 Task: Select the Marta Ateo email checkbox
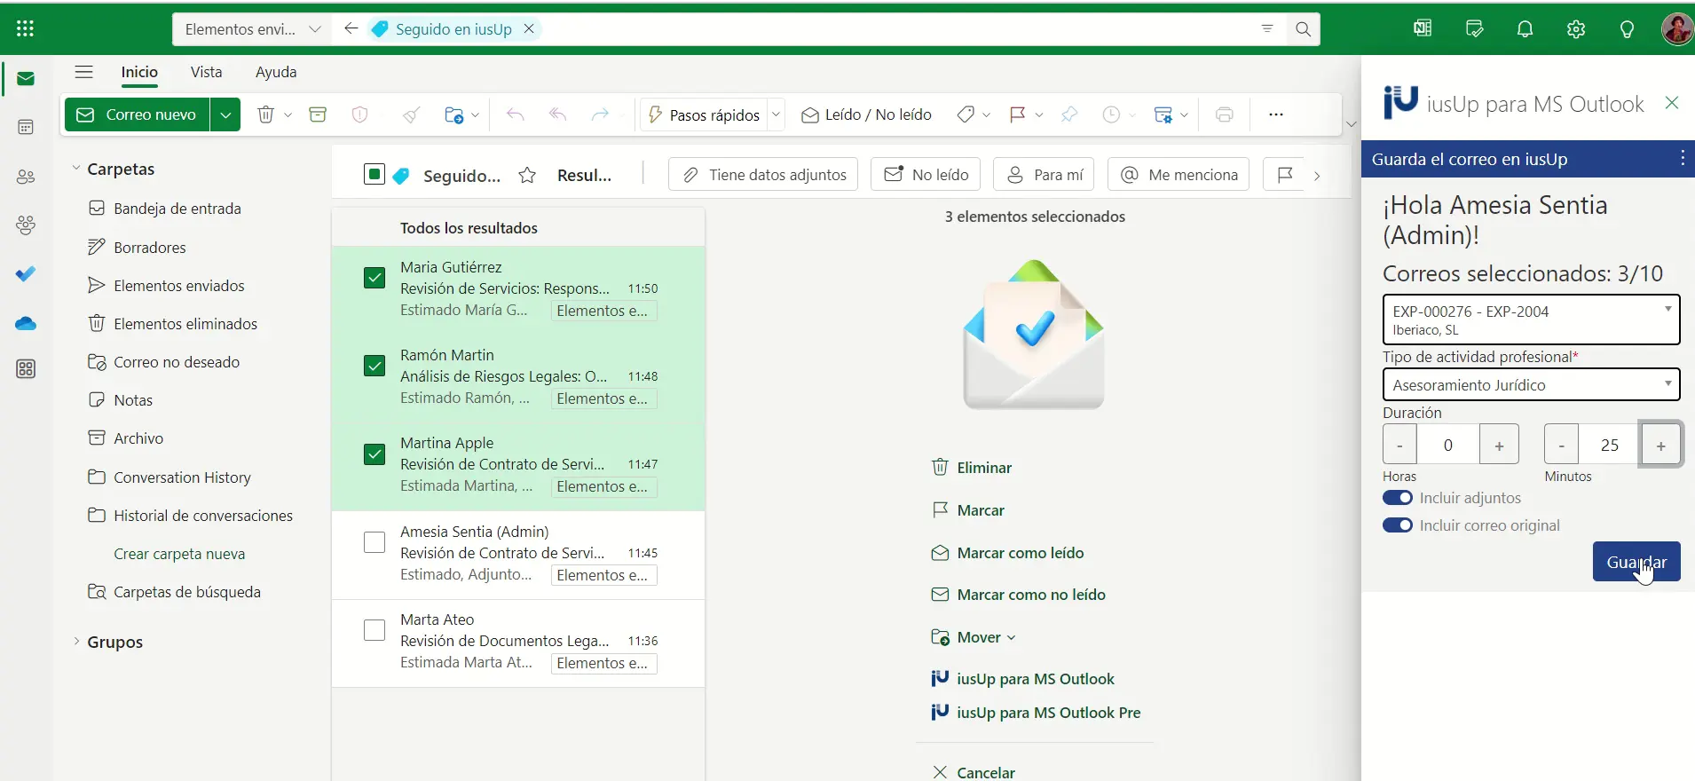pos(374,630)
